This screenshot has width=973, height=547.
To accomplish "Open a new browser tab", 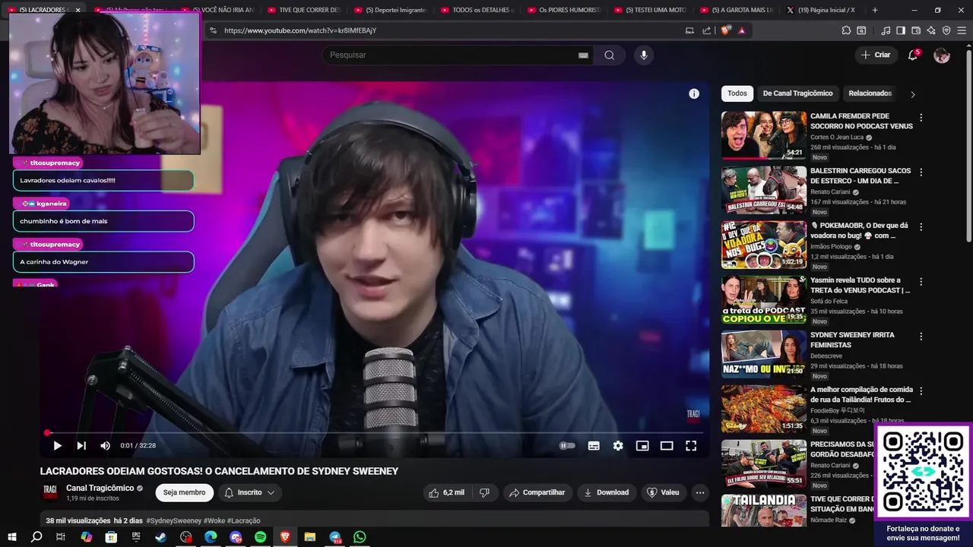I will click(875, 10).
